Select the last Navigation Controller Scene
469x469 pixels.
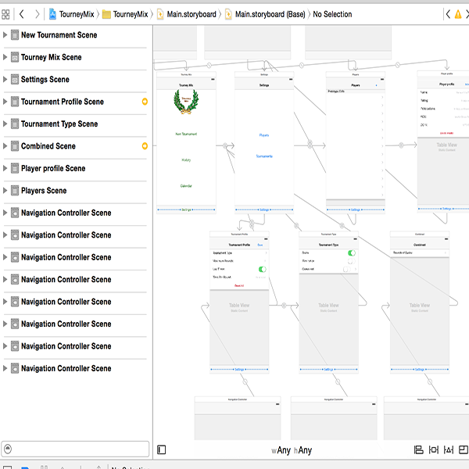[x=75, y=368]
